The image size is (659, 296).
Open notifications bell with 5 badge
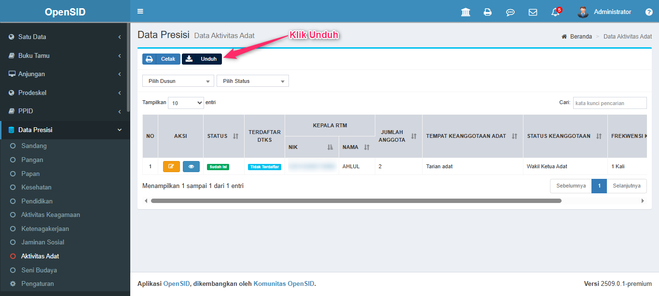[x=555, y=12]
